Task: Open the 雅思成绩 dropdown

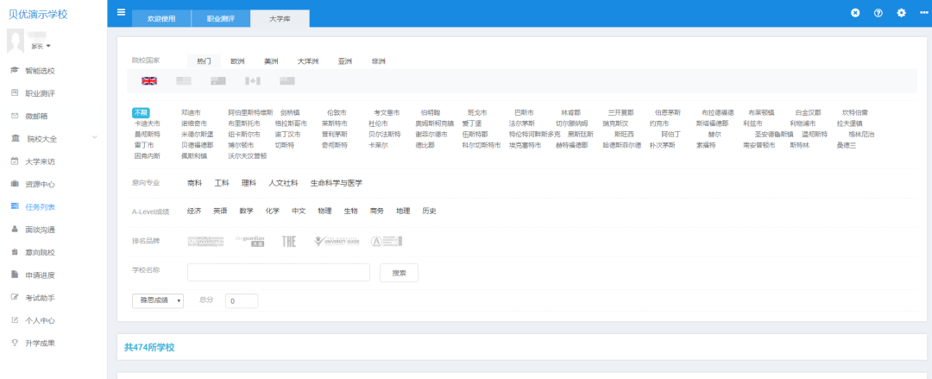Action: pyautogui.click(x=157, y=300)
